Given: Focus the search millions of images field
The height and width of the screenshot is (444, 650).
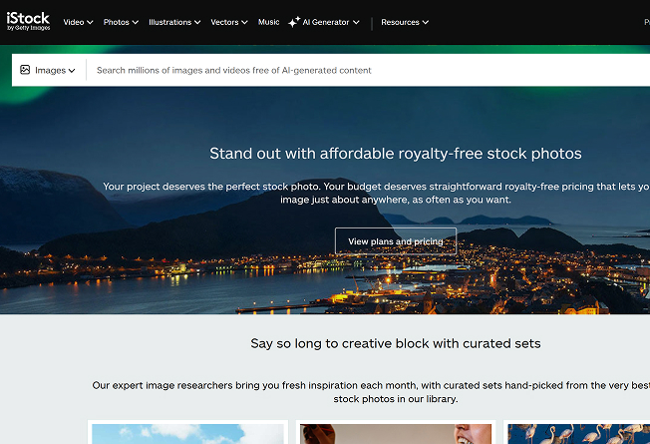Looking at the screenshot, I should (369, 70).
